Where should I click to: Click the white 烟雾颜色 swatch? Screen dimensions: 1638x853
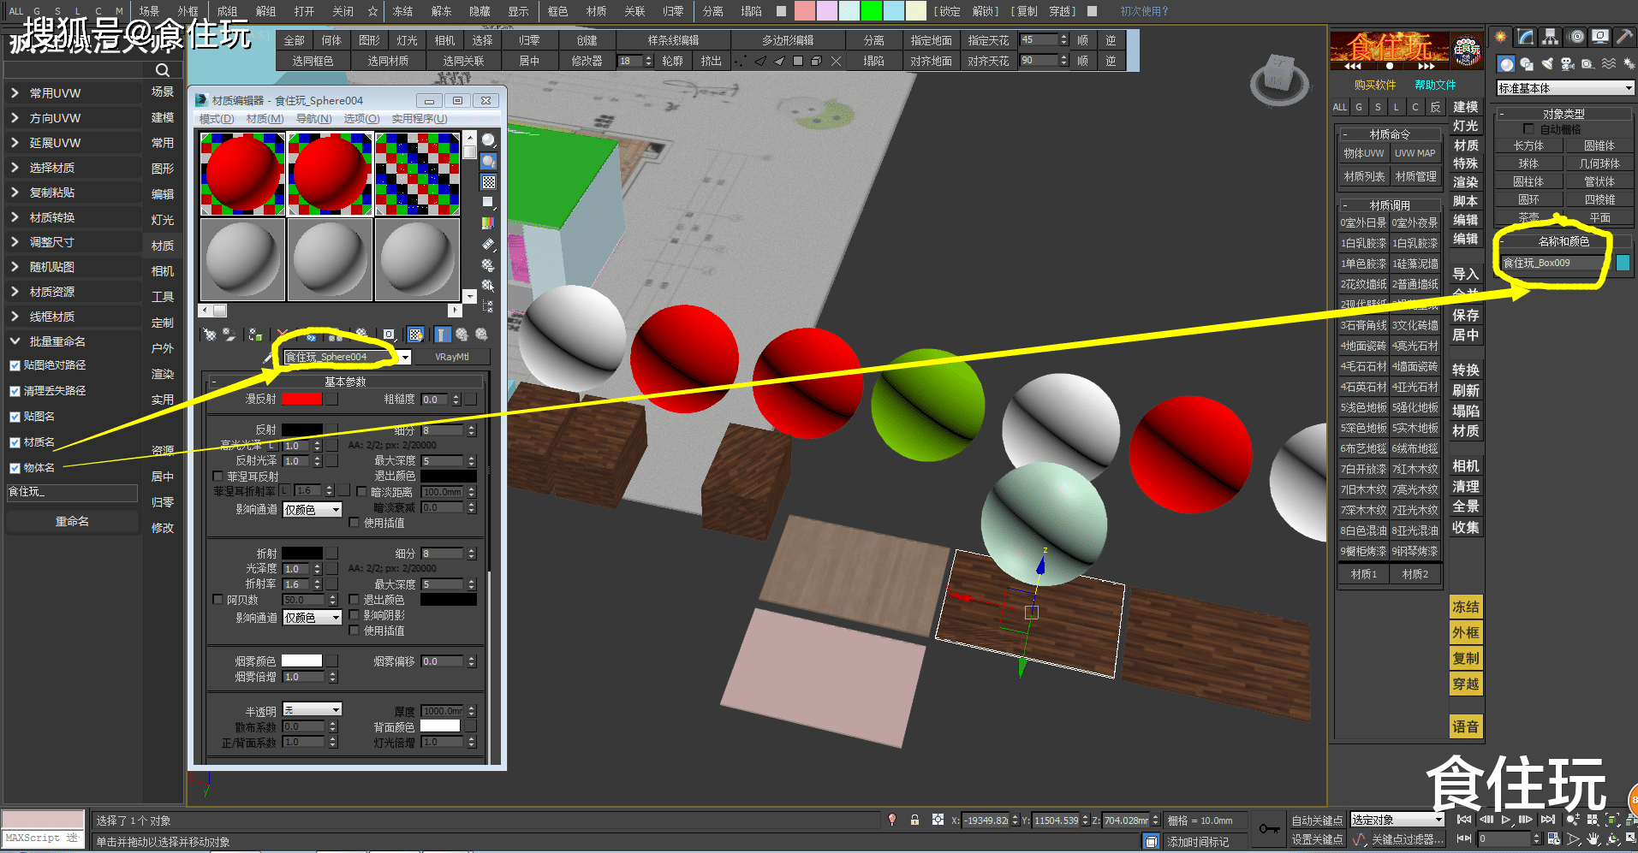pyautogui.click(x=301, y=660)
